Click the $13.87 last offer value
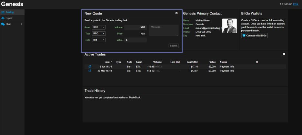Screen dimensions: 302x135 (x=194, y=71)
